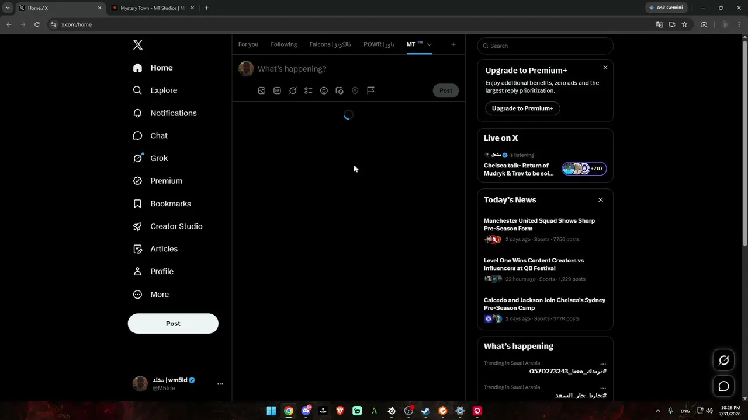
Task: Open Level One Wins Content Creators story
Action: tap(545, 269)
